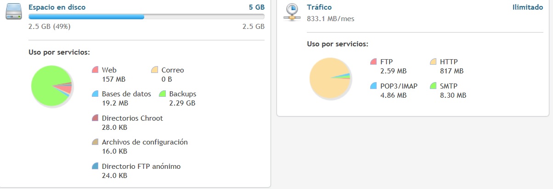
Task: Open the Tráfico heading link
Action: pyautogui.click(x=319, y=7)
